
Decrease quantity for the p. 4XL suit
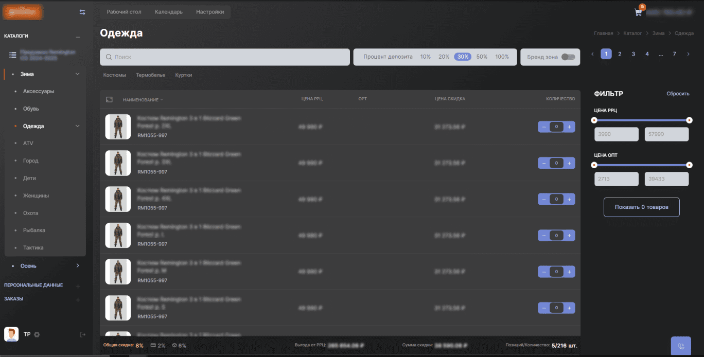pos(544,199)
